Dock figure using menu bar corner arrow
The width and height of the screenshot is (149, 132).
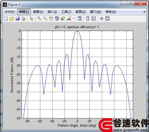click(x=144, y=12)
